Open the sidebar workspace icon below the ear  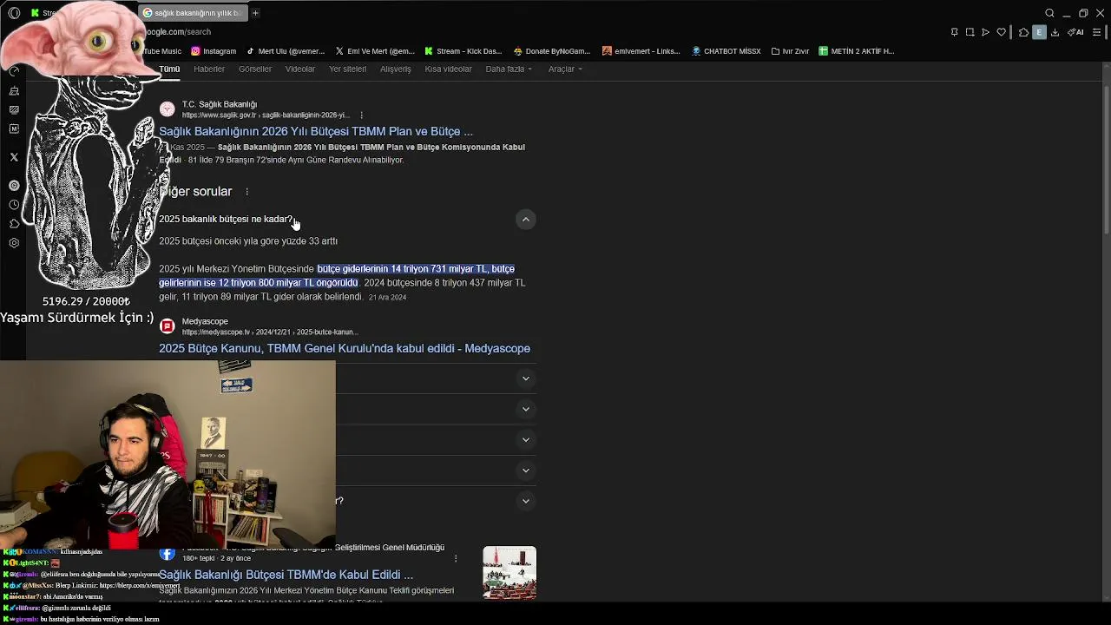(14, 90)
